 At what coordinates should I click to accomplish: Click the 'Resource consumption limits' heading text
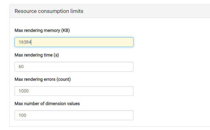pyautogui.click(x=49, y=11)
